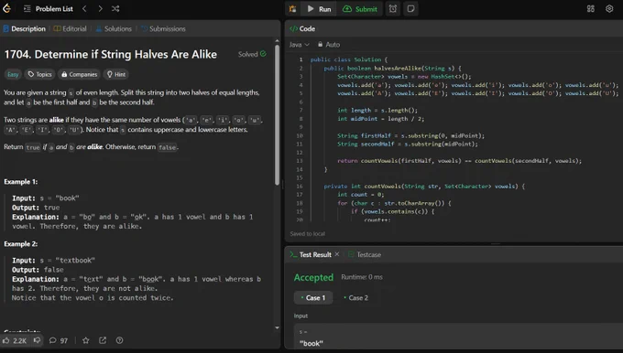The height and width of the screenshot is (353, 623).
Task: Click line 16 countVowels method declaration
Action: tap(424, 186)
